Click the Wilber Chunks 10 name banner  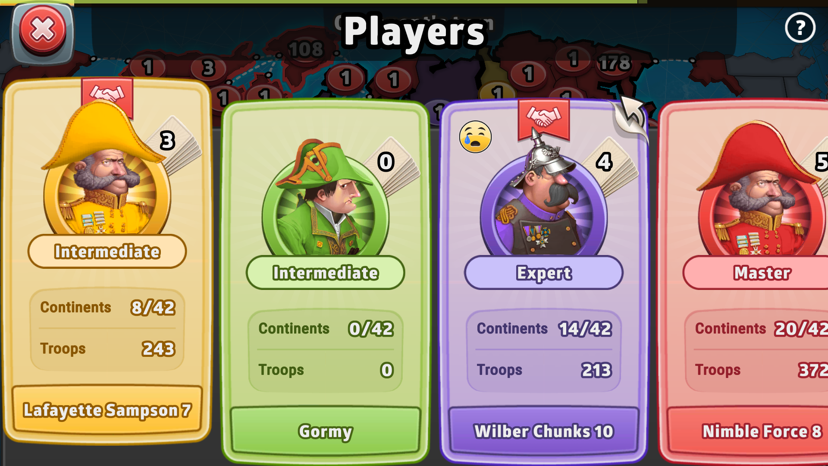[544, 431]
